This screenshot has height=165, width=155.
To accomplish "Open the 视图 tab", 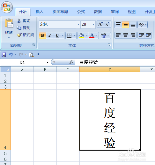I will click(132, 12).
